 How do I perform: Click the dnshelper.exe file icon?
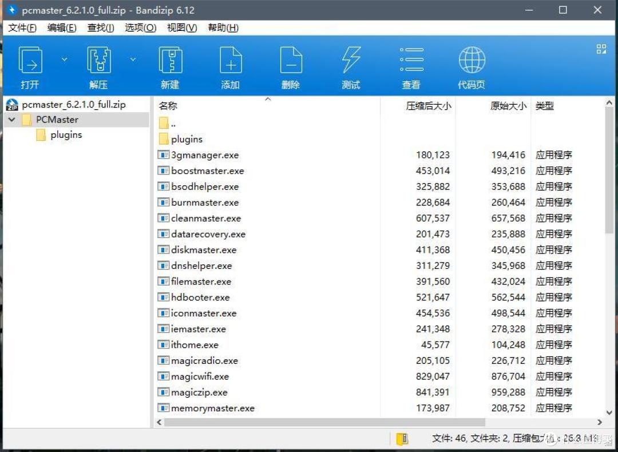[164, 265]
